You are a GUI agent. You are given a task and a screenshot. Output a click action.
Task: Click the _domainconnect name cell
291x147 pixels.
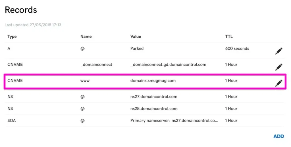point(96,65)
